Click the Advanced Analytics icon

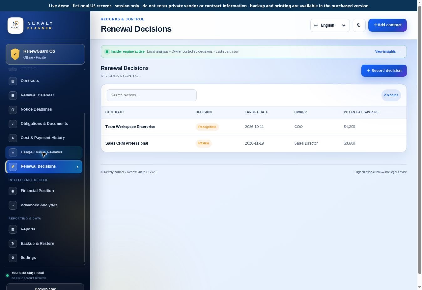point(13,205)
